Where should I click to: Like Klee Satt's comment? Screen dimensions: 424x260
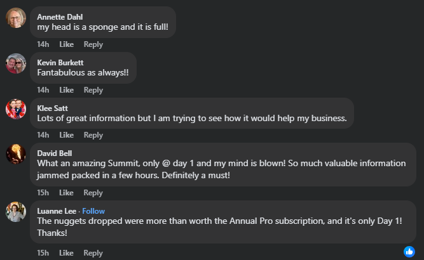pyautogui.click(x=67, y=135)
